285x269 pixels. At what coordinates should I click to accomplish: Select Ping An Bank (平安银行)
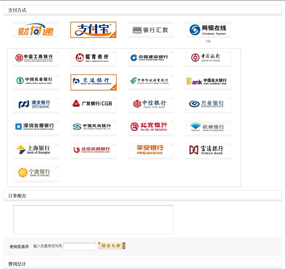tap(151, 151)
